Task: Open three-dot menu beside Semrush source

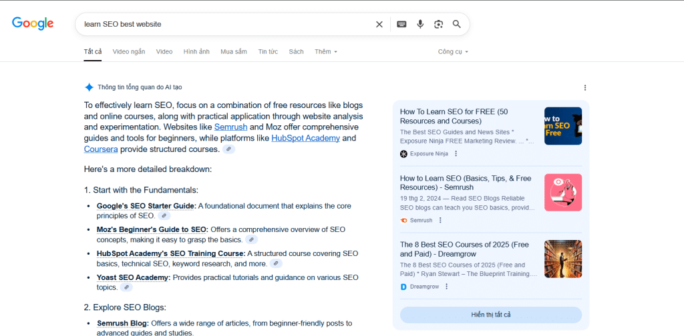Action: click(440, 220)
